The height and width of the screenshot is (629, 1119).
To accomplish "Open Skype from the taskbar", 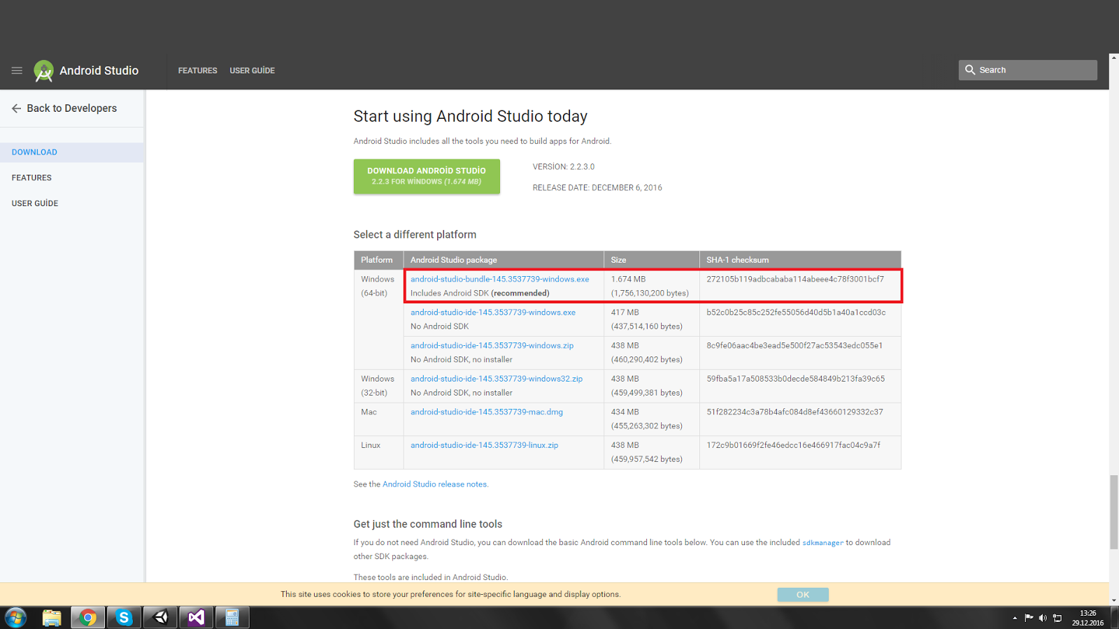I will (x=124, y=618).
